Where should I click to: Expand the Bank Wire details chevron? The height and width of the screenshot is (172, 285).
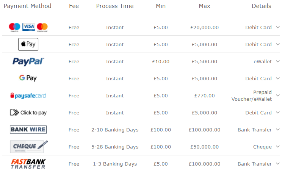pyautogui.click(x=277, y=130)
